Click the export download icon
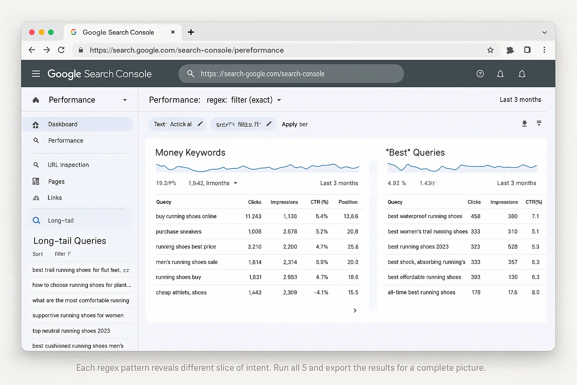The width and height of the screenshot is (577, 385). [x=524, y=123]
